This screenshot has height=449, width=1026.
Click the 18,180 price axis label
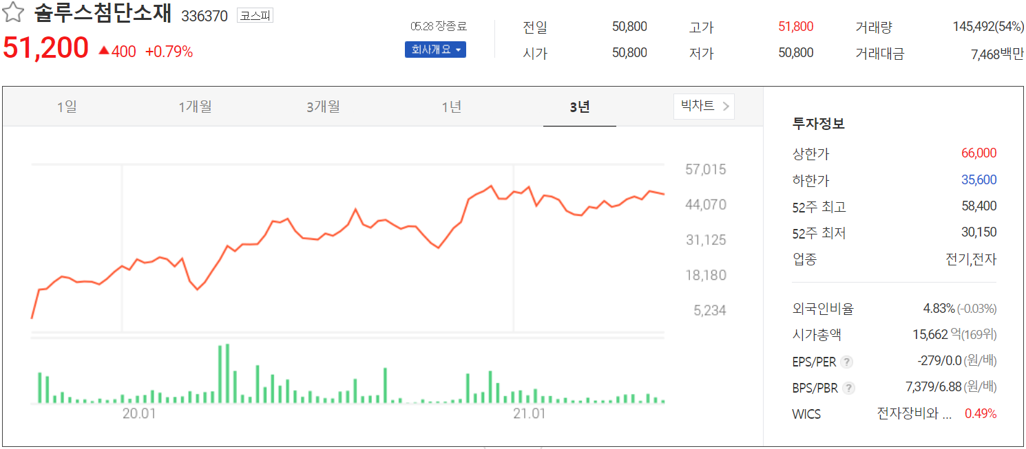coord(705,275)
